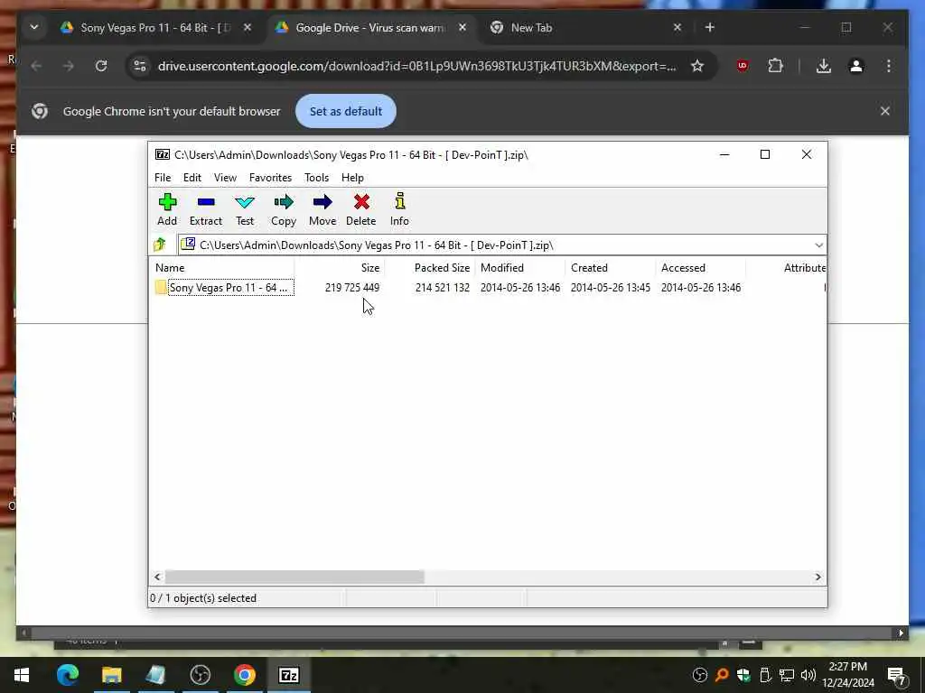Image resolution: width=925 pixels, height=693 pixels.
Task: Expand the 7-Zip path dropdown arrow
Action: coord(818,245)
